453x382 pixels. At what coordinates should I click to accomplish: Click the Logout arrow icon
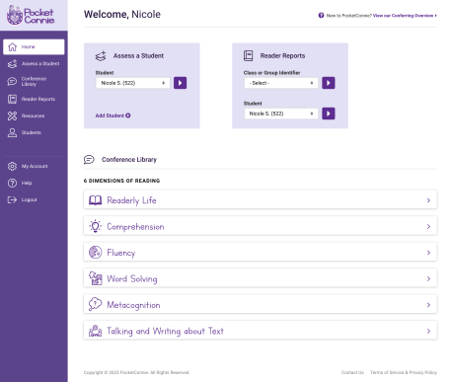pos(12,199)
